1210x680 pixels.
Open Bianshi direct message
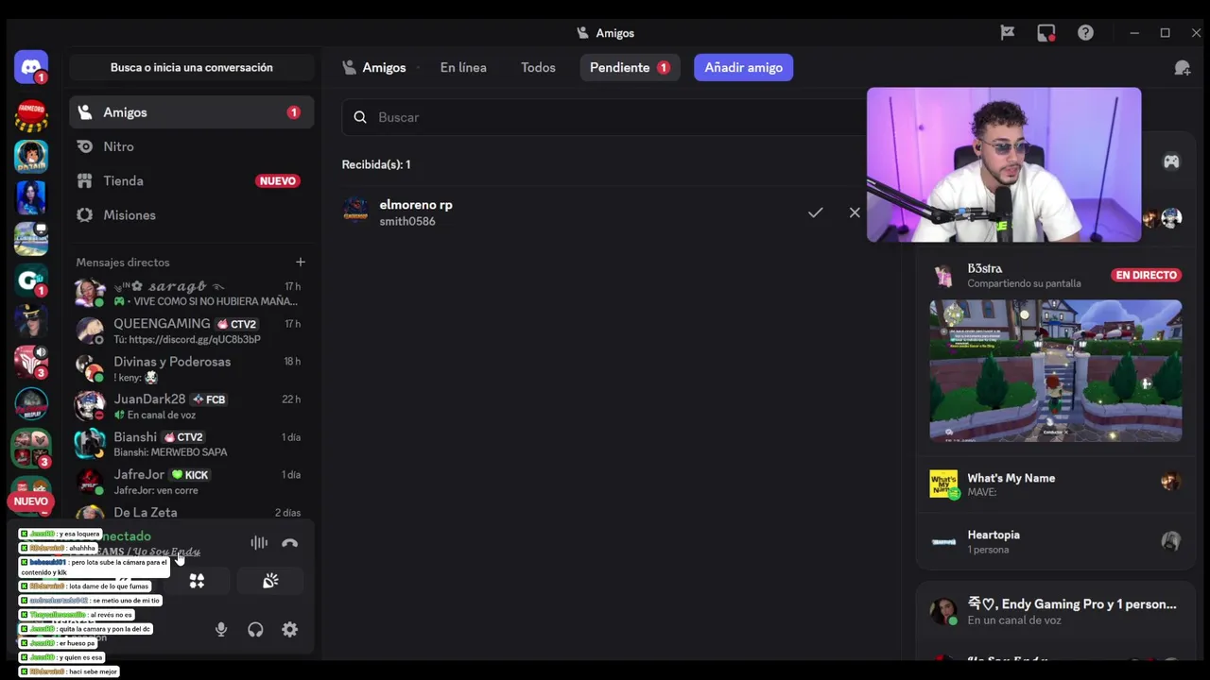(191, 444)
